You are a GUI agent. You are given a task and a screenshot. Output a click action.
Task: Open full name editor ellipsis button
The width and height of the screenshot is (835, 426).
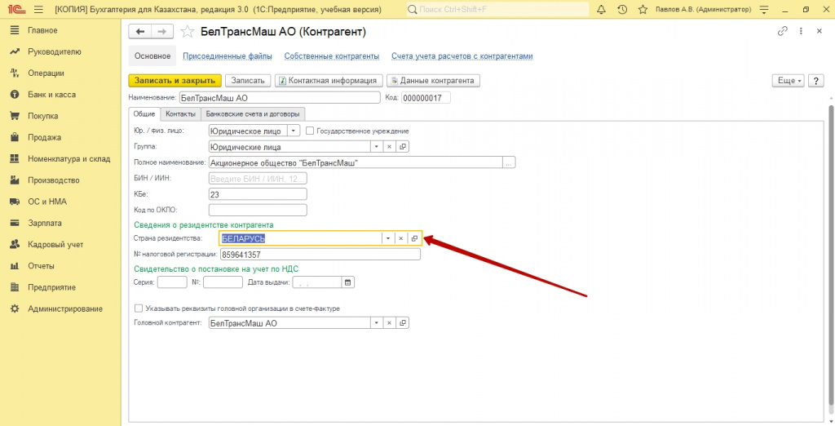(x=509, y=163)
